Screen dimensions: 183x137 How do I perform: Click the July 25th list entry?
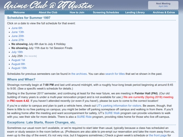[17, 56]
